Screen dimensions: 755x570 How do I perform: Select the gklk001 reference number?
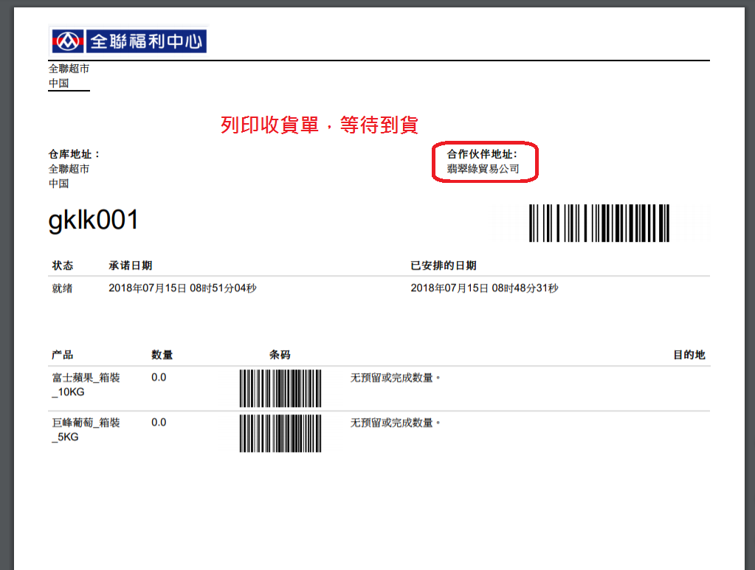(x=94, y=220)
